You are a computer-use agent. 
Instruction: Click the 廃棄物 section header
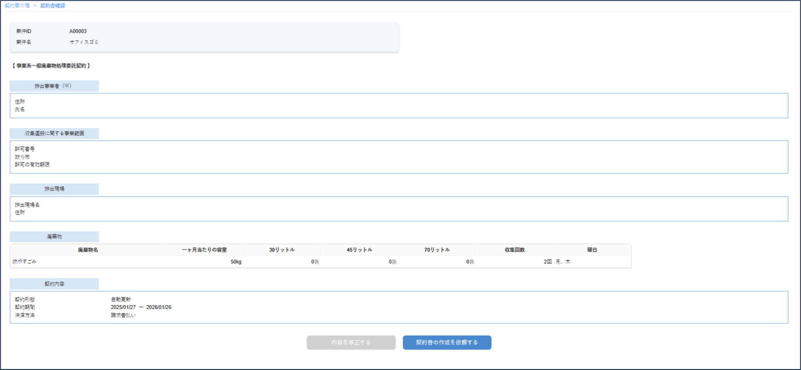tap(54, 237)
